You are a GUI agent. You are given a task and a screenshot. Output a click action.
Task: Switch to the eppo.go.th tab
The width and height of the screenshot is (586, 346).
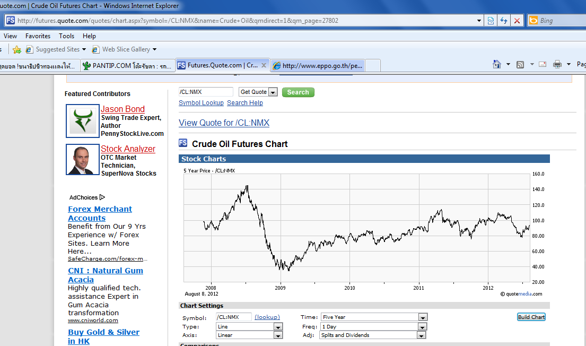(318, 66)
